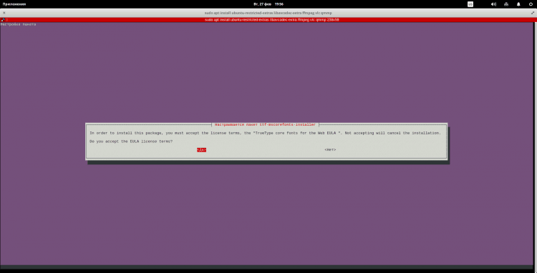Image resolution: width=537 pixels, height=273 pixels.
Task: Click the license terms message line
Action: point(265,133)
